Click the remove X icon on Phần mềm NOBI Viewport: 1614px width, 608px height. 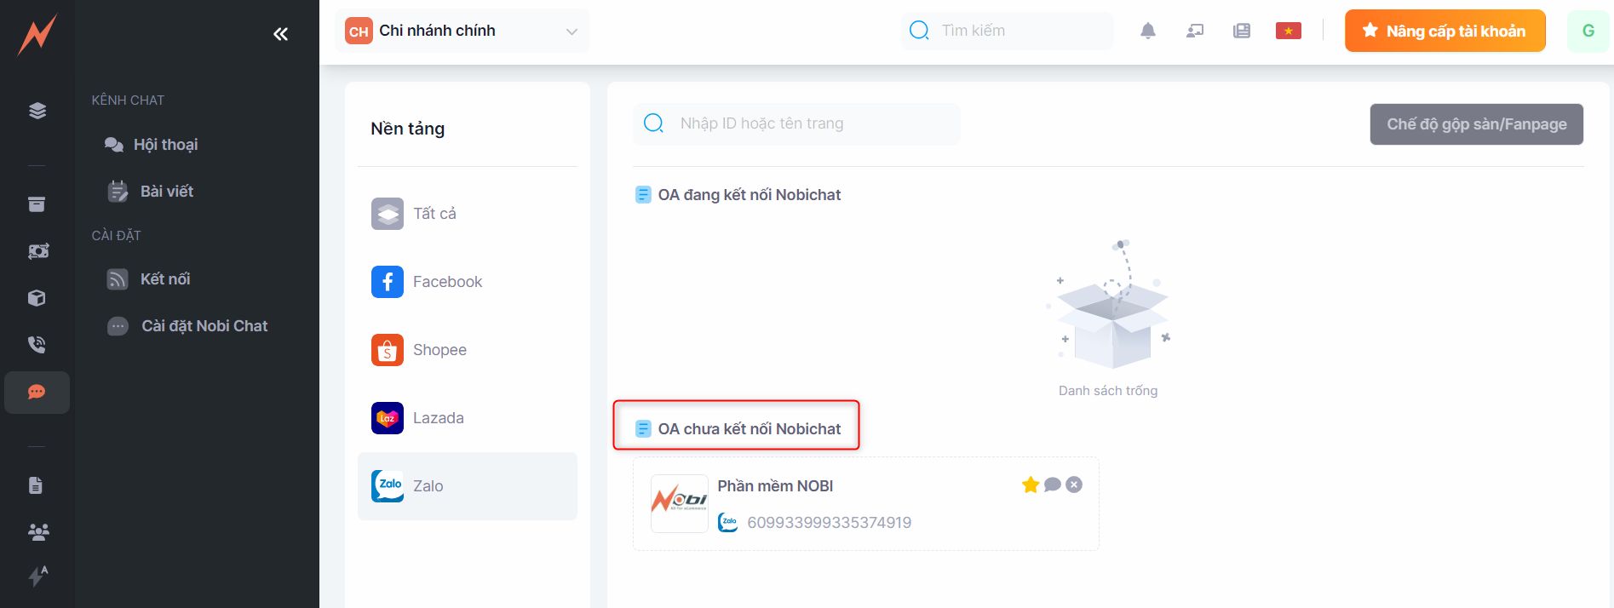[1074, 485]
